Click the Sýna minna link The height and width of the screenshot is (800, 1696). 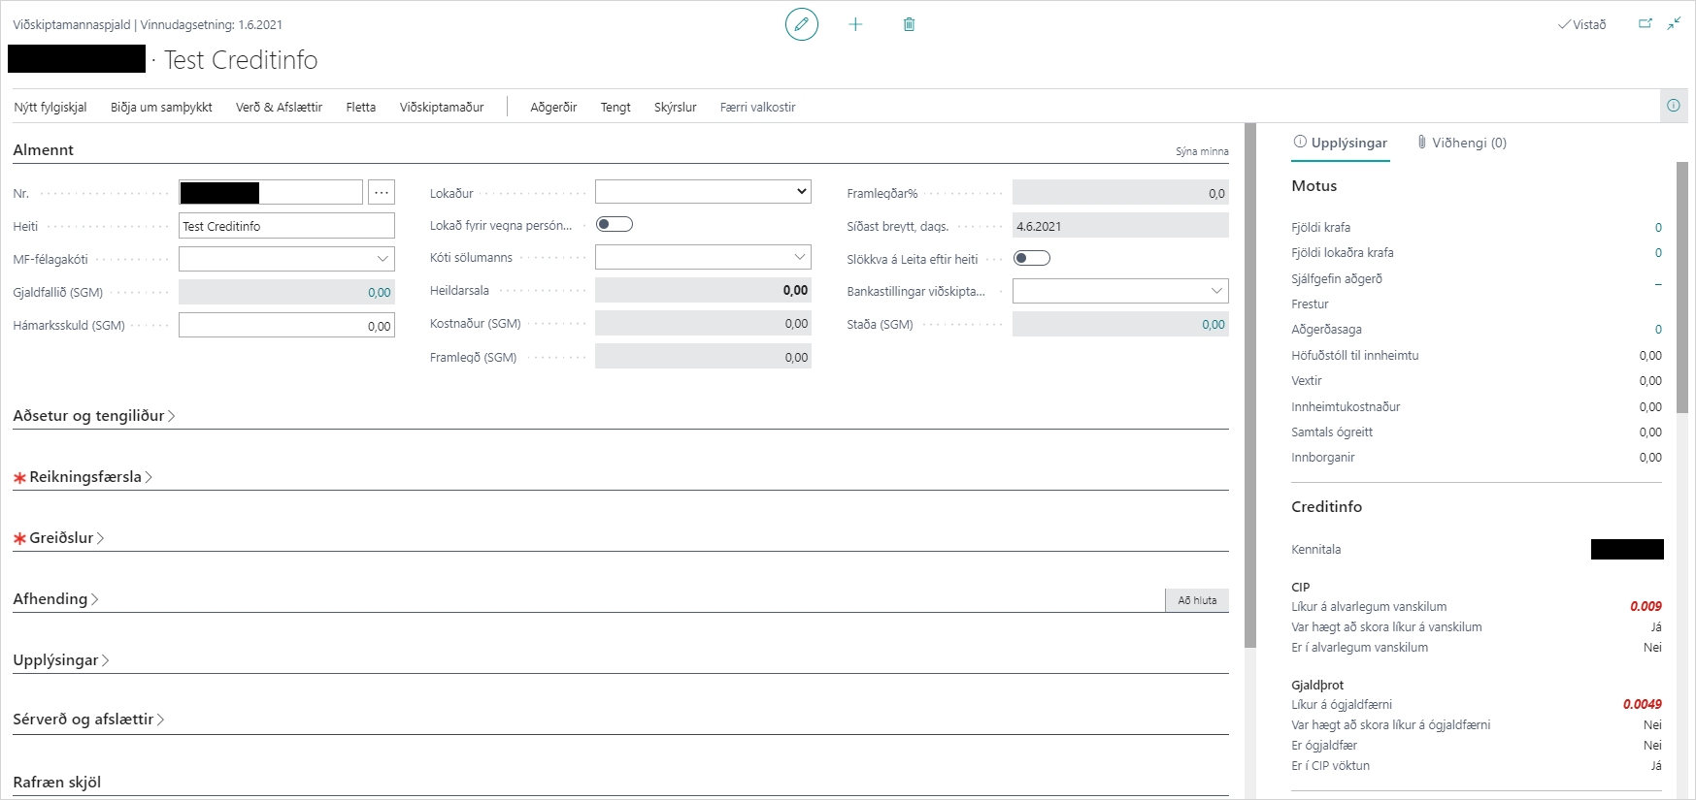click(x=1201, y=151)
